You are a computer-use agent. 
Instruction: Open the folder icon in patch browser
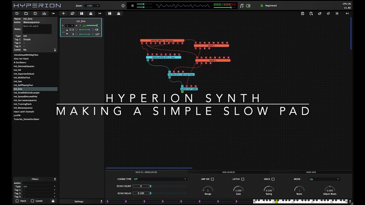pyautogui.click(x=26, y=13)
